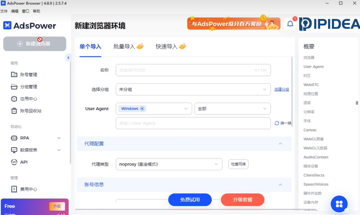Open the 选择分组 dropdown

click(x=193, y=89)
